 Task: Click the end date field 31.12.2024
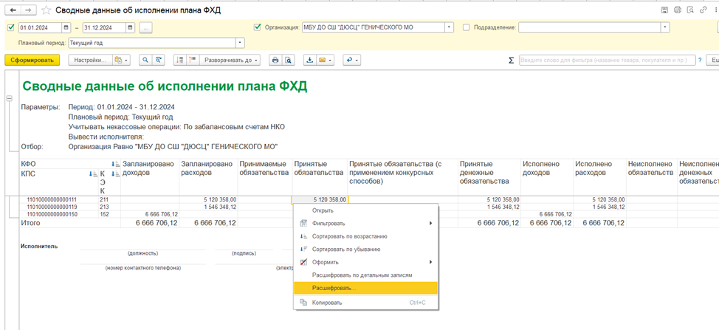(105, 27)
